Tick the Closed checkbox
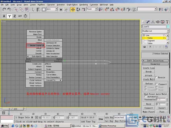 pyautogui.click(x=146, y=90)
